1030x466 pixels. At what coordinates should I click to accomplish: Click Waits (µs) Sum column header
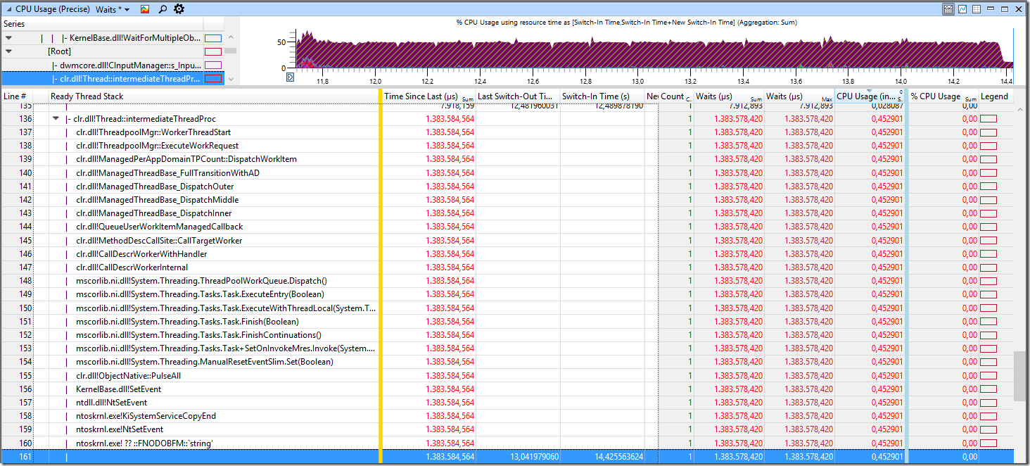click(x=729, y=96)
